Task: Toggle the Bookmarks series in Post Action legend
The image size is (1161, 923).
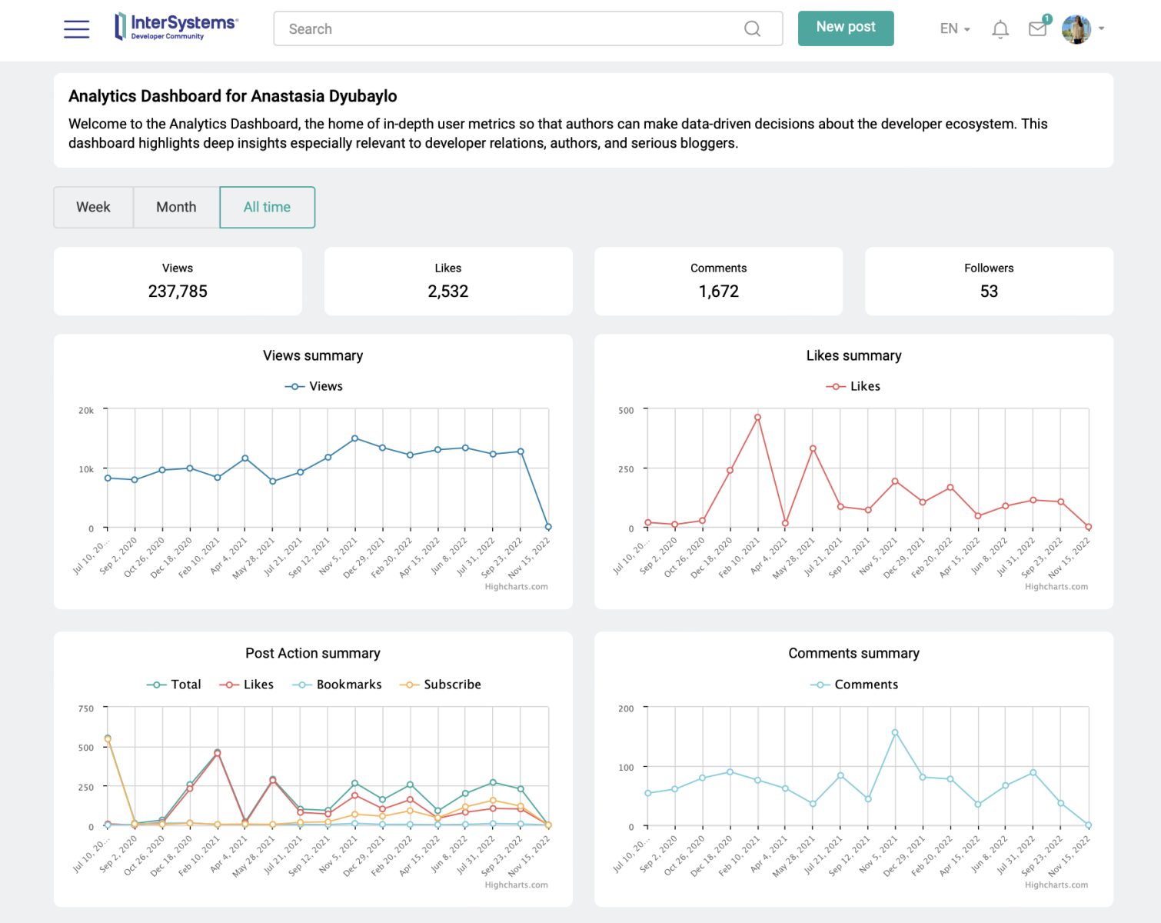Action: pyautogui.click(x=338, y=685)
